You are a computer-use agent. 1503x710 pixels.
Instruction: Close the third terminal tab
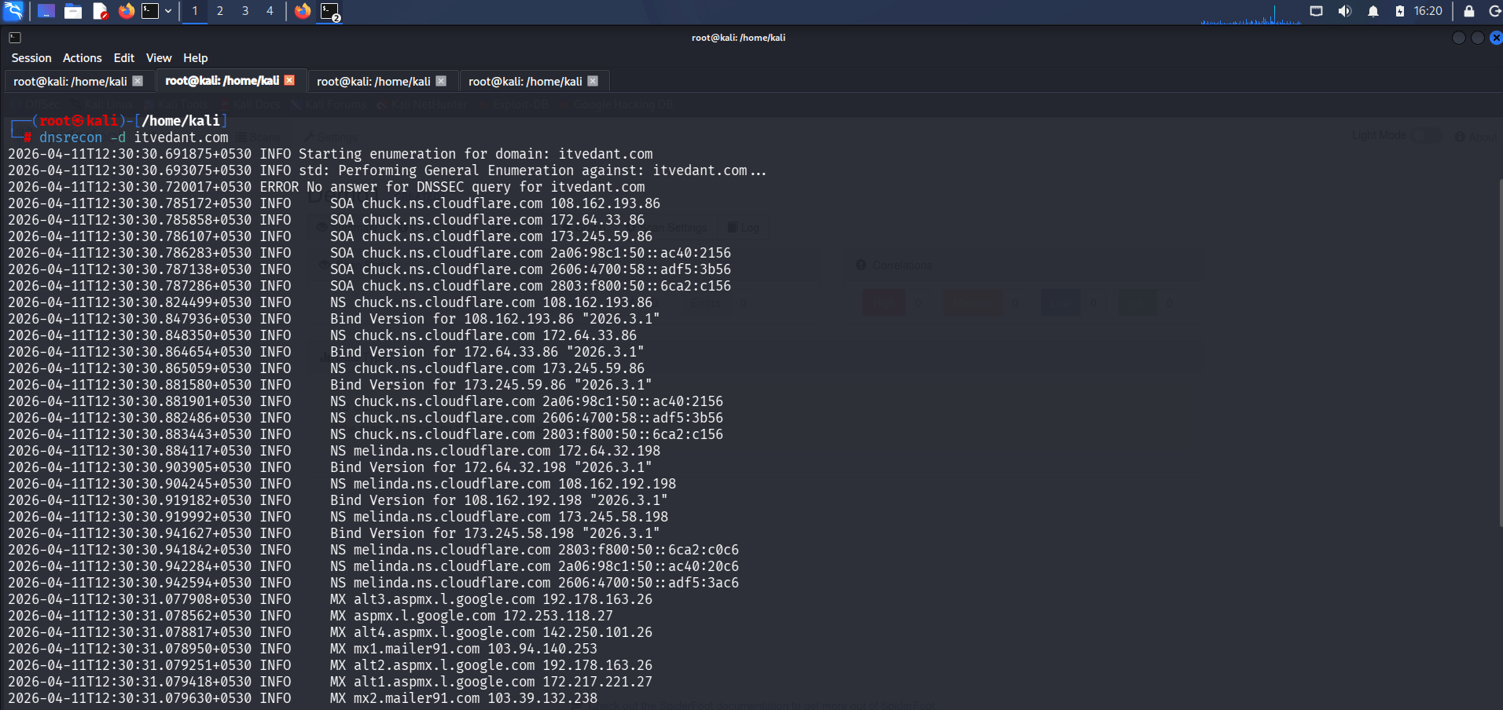click(x=441, y=81)
